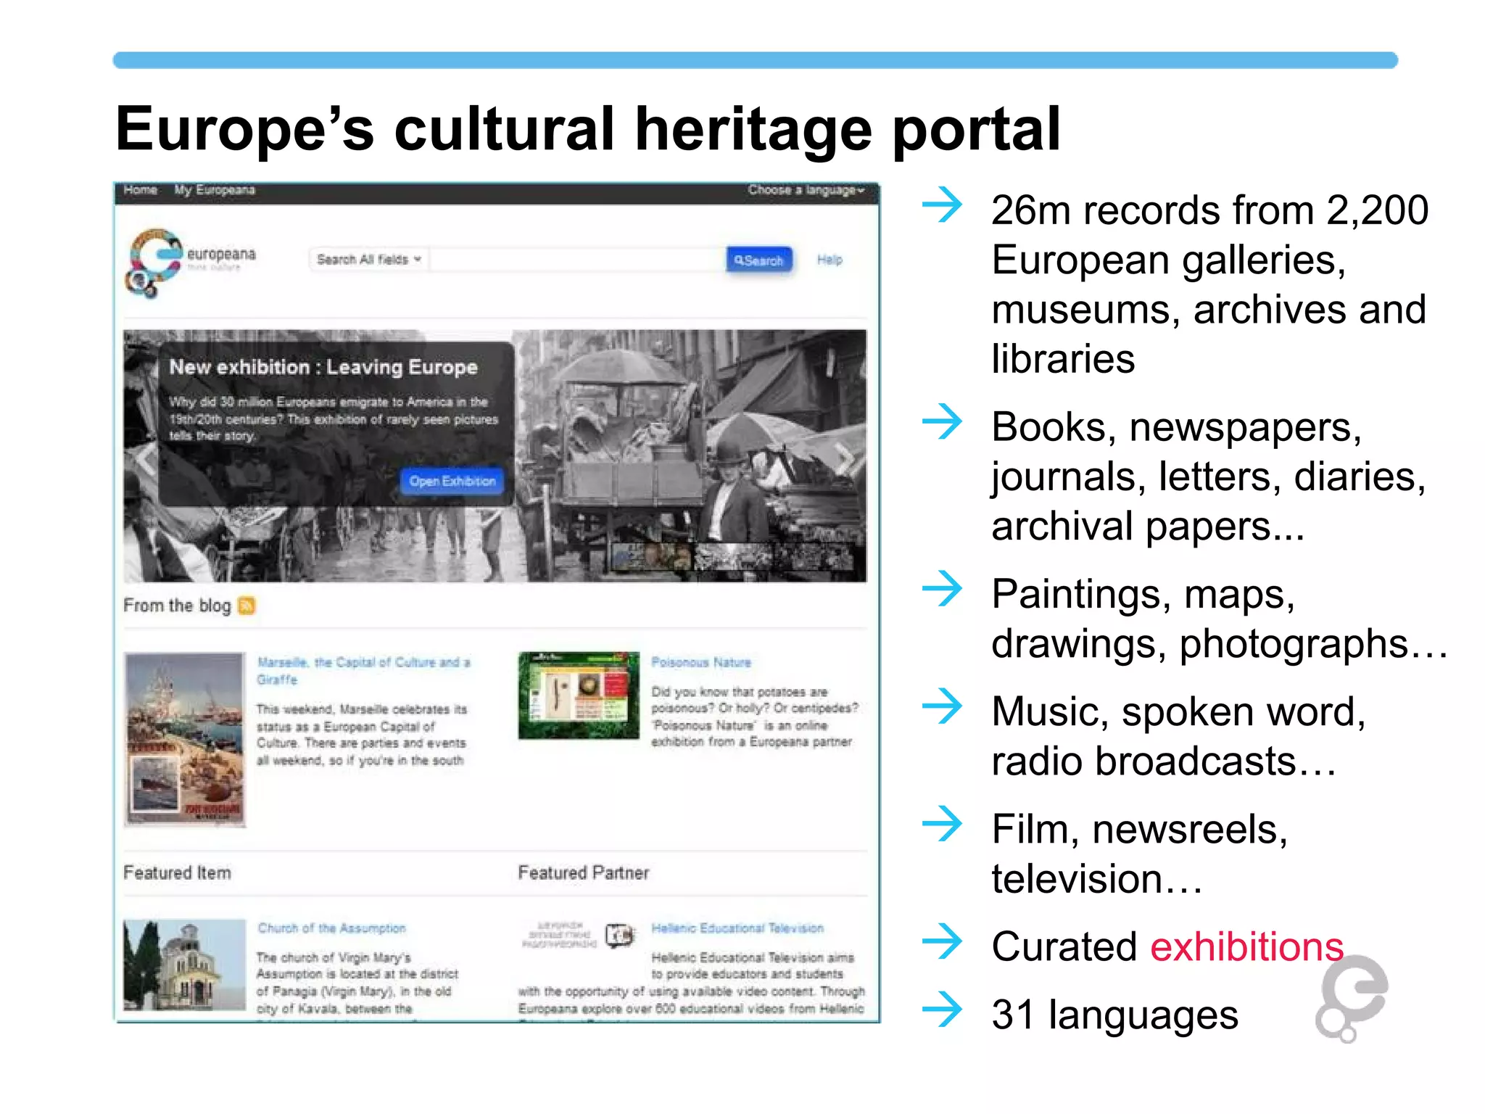Expand the Choose a language menu
The image size is (1485, 1114).
click(806, 190)
